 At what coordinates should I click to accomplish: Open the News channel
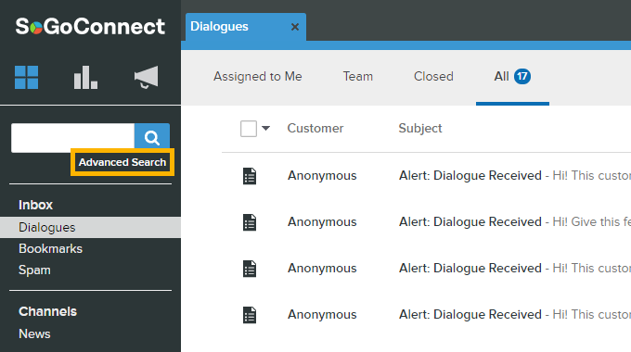(34, 333)
